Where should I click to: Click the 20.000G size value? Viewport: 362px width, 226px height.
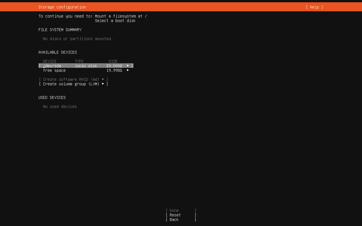[x=114, y=66]
